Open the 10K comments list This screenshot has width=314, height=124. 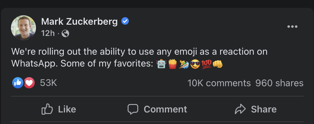click(219, 83)
